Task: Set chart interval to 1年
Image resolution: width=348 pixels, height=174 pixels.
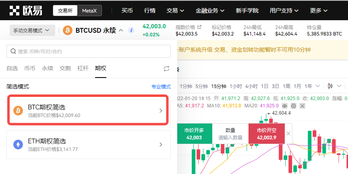Action: click(x=308, y=86)
